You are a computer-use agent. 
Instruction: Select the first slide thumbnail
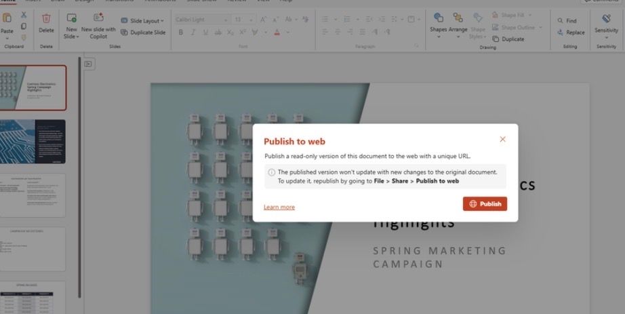pyautogui.click(x=33, y=87)
